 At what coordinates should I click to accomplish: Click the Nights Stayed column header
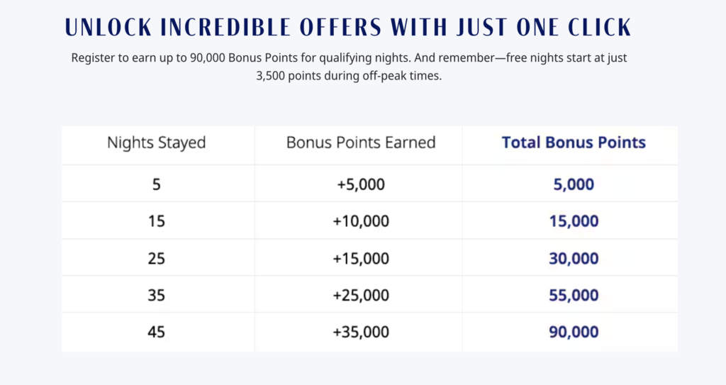point(157,143)
